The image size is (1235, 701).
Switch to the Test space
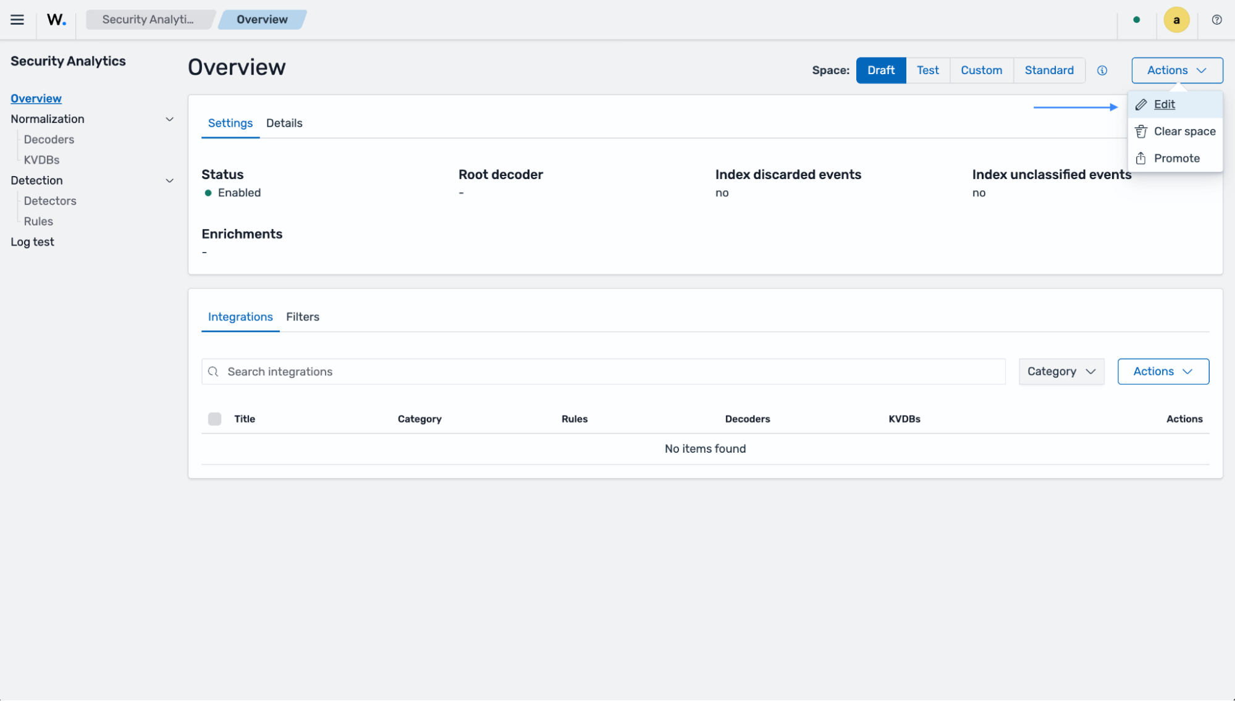(927, 70)
